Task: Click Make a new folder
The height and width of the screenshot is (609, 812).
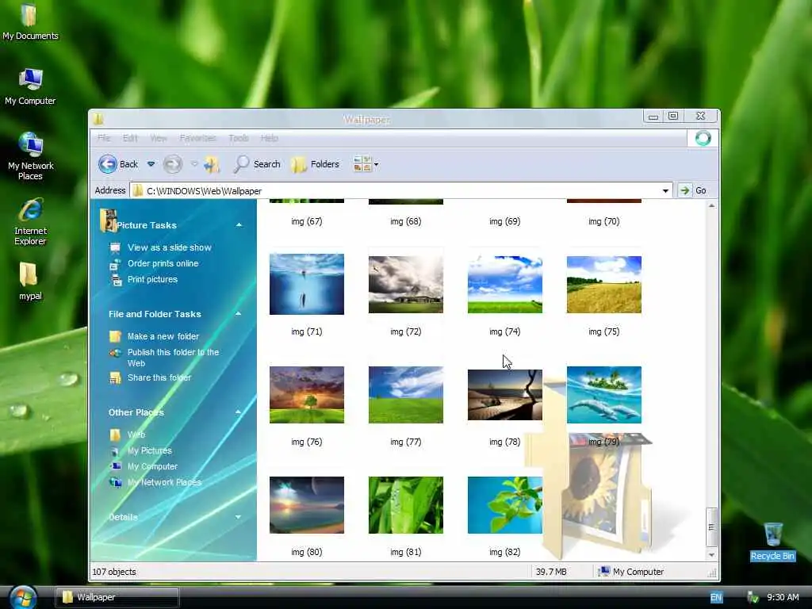Action: (163, 336)
